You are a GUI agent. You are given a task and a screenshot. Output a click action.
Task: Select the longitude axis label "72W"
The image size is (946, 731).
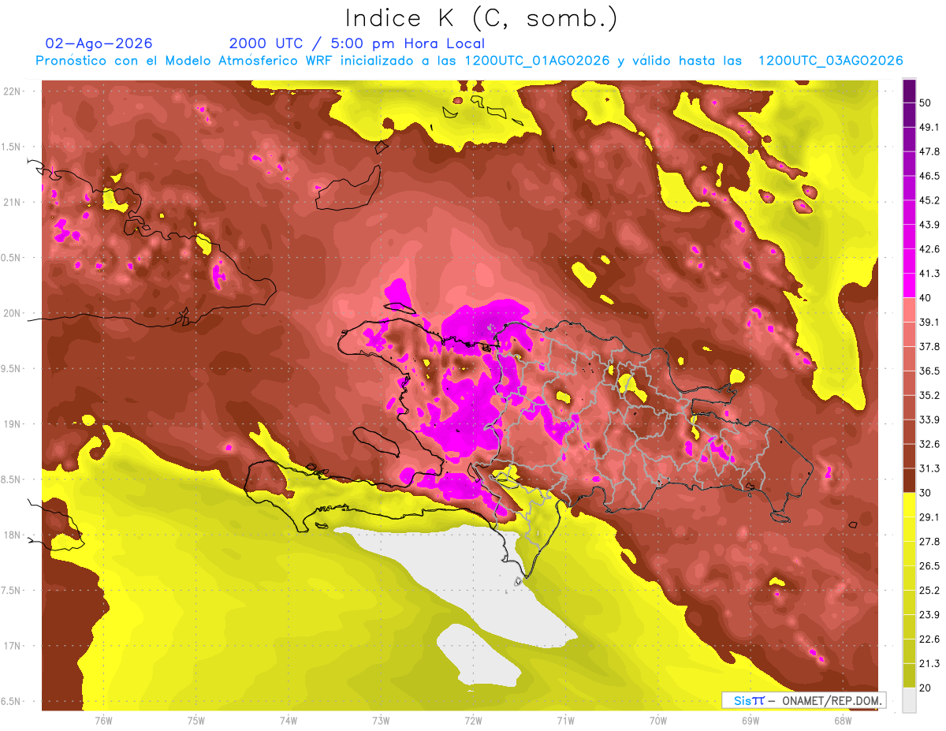coord(473,721)
